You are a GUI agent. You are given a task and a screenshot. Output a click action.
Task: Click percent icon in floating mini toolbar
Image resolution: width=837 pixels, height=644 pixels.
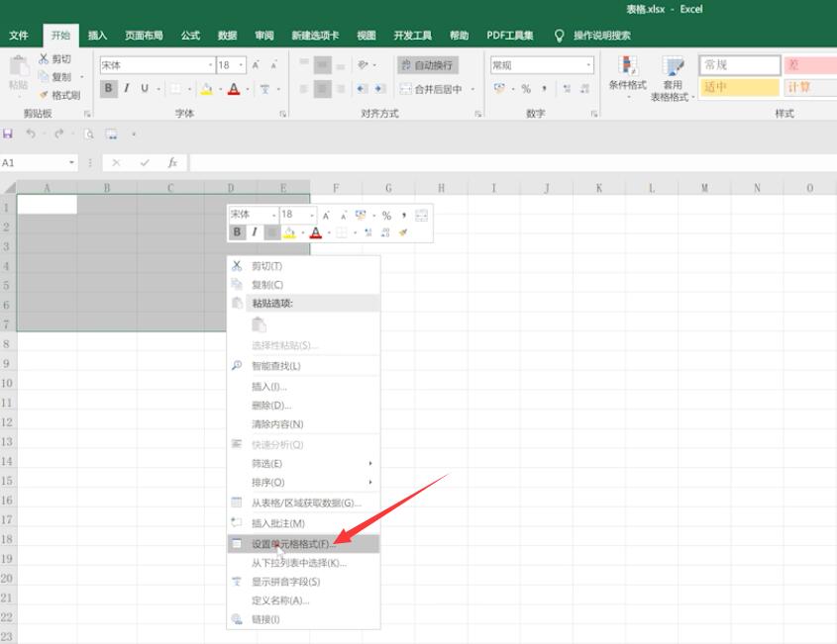[386, 215]
